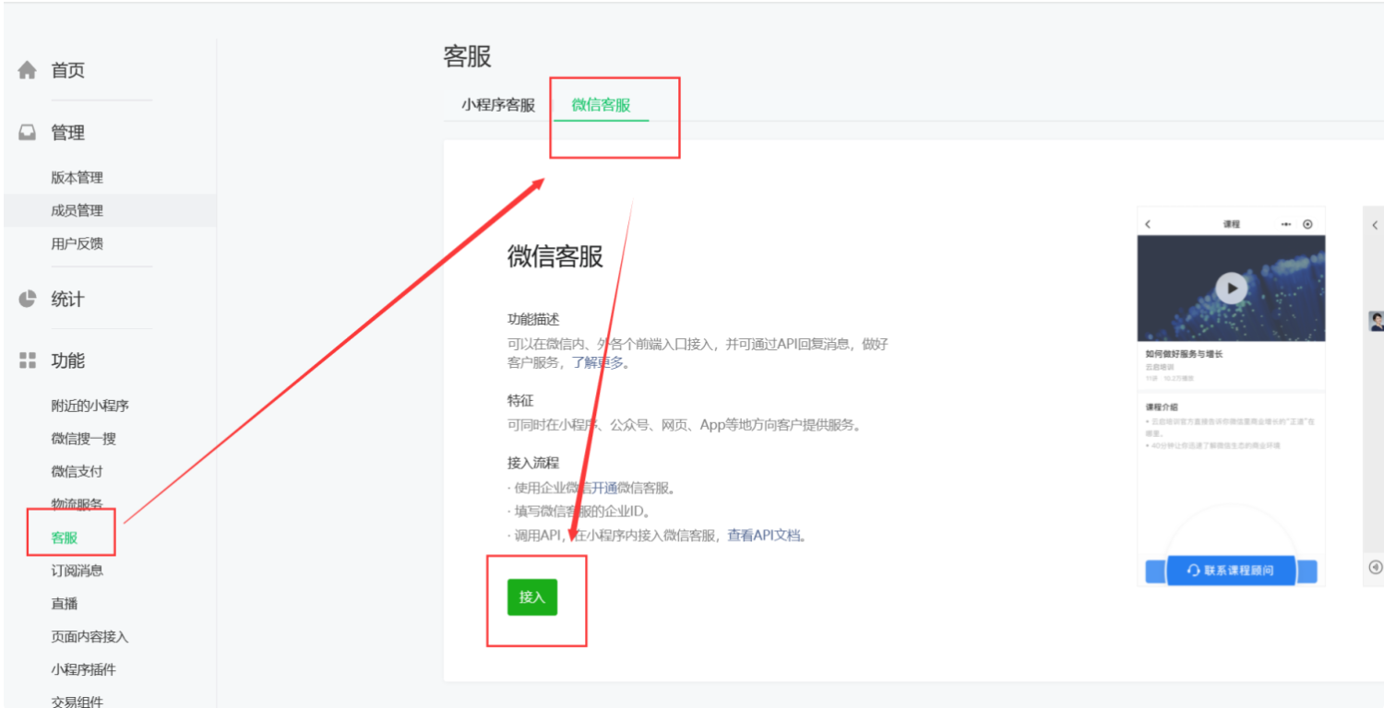The height and width of the screenshot is (708, 1384).
Task: Click the grid icon beside 功能
Action: click(x=28, y=360)
